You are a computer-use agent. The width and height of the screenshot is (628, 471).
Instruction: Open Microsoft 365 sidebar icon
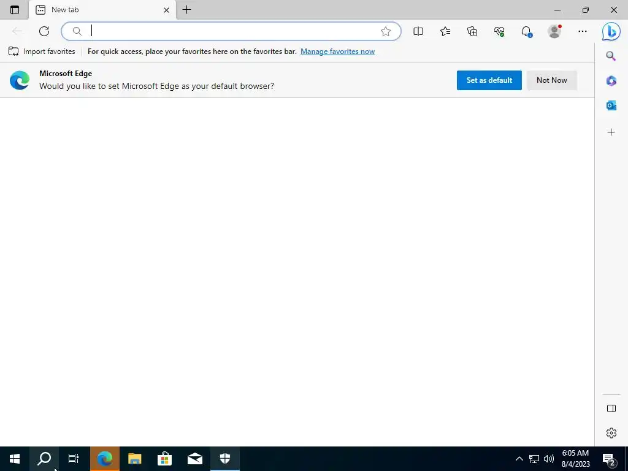611,80
